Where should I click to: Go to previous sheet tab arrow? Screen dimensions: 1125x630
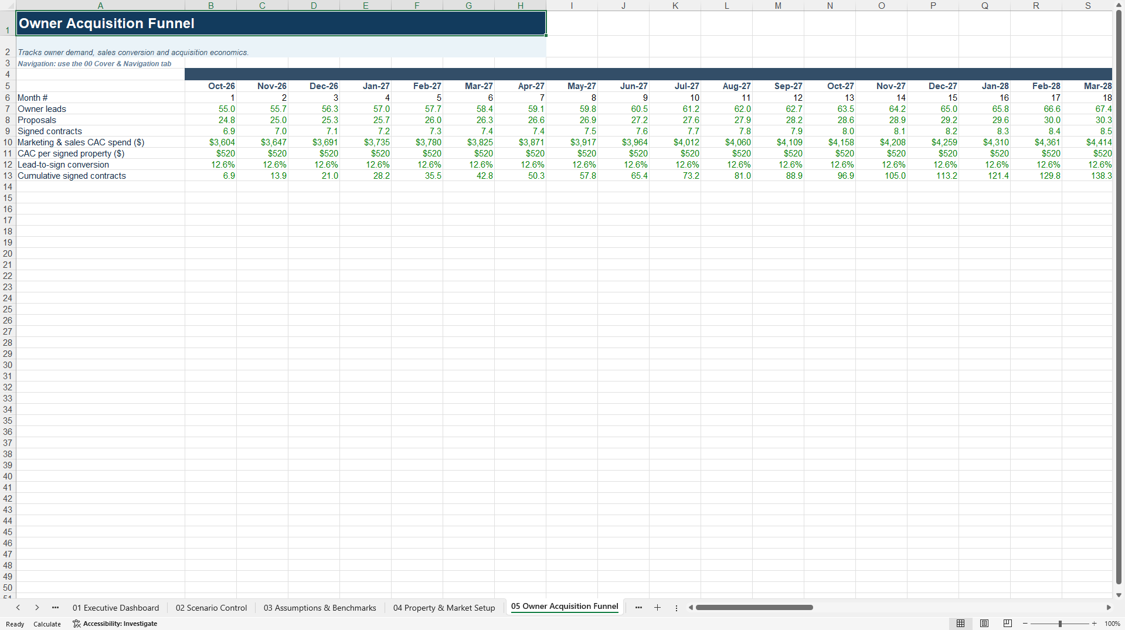click(18, 608)
